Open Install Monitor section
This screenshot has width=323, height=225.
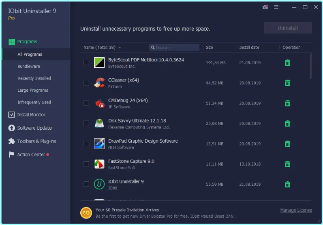coord(31,115)
